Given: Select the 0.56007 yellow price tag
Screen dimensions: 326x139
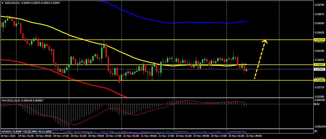Looking at the screenshot, I should 319,65.
